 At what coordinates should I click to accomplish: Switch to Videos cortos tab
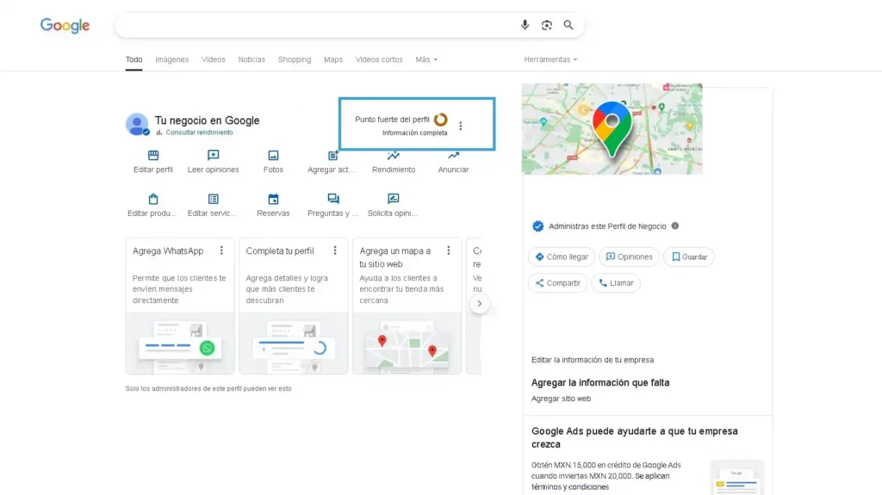point(379,59)
